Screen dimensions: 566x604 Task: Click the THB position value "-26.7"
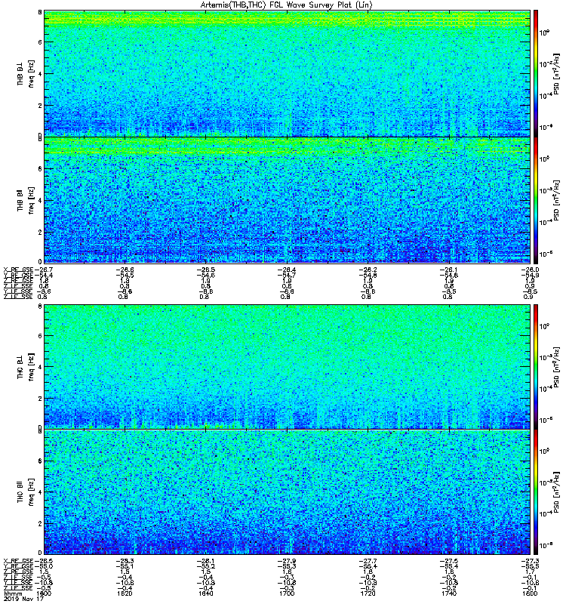[43, 270]
